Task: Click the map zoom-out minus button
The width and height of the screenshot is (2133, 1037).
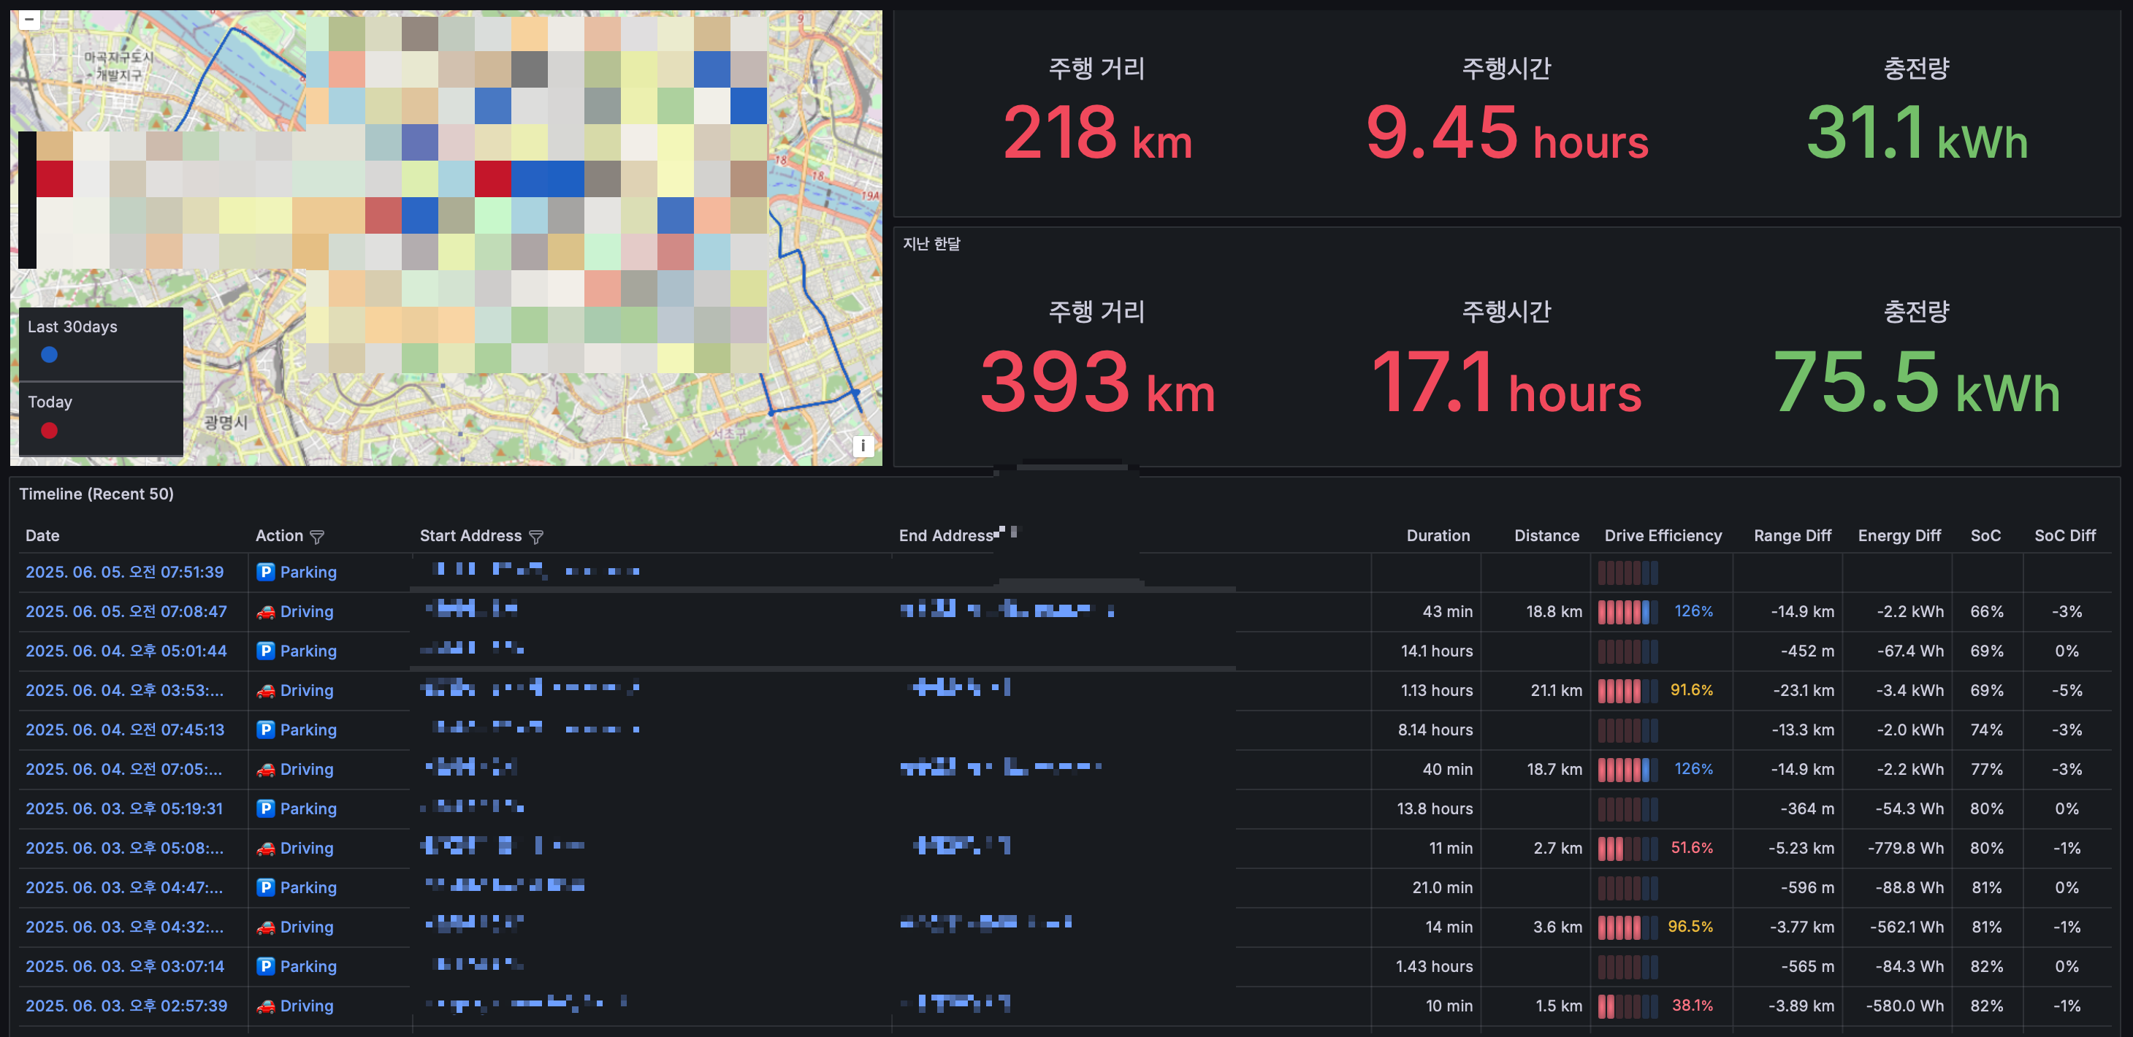Action: 29,20
